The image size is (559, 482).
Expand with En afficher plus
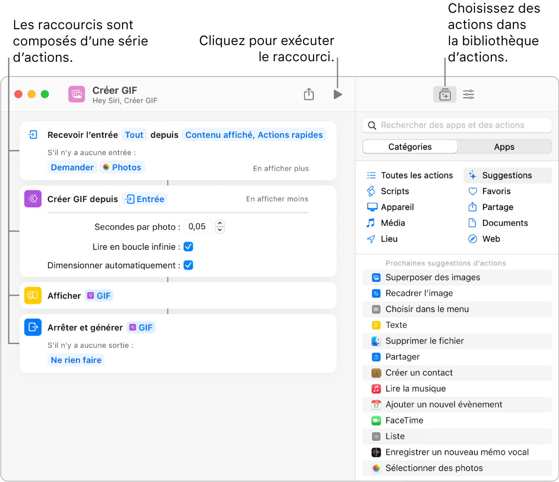(281, 168)
